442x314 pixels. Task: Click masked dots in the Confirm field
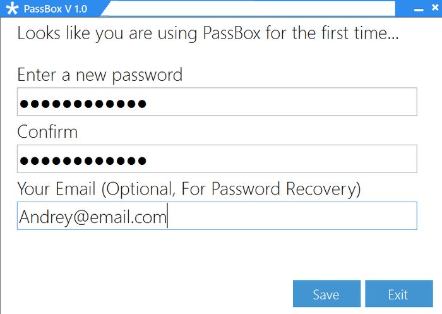(82, 160)
